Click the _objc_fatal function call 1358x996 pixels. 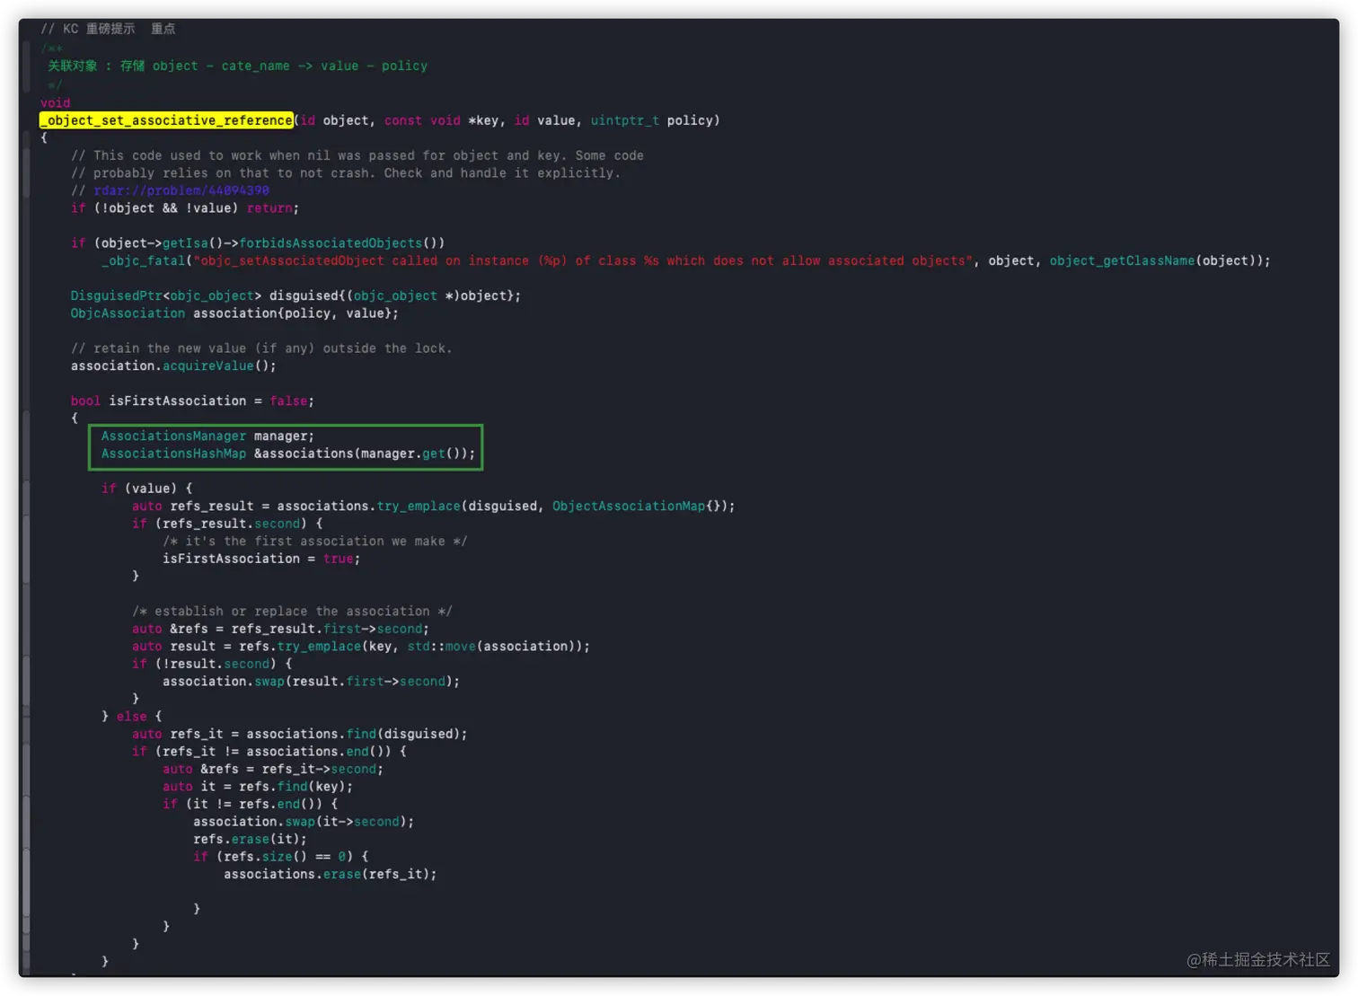[143, 260]
